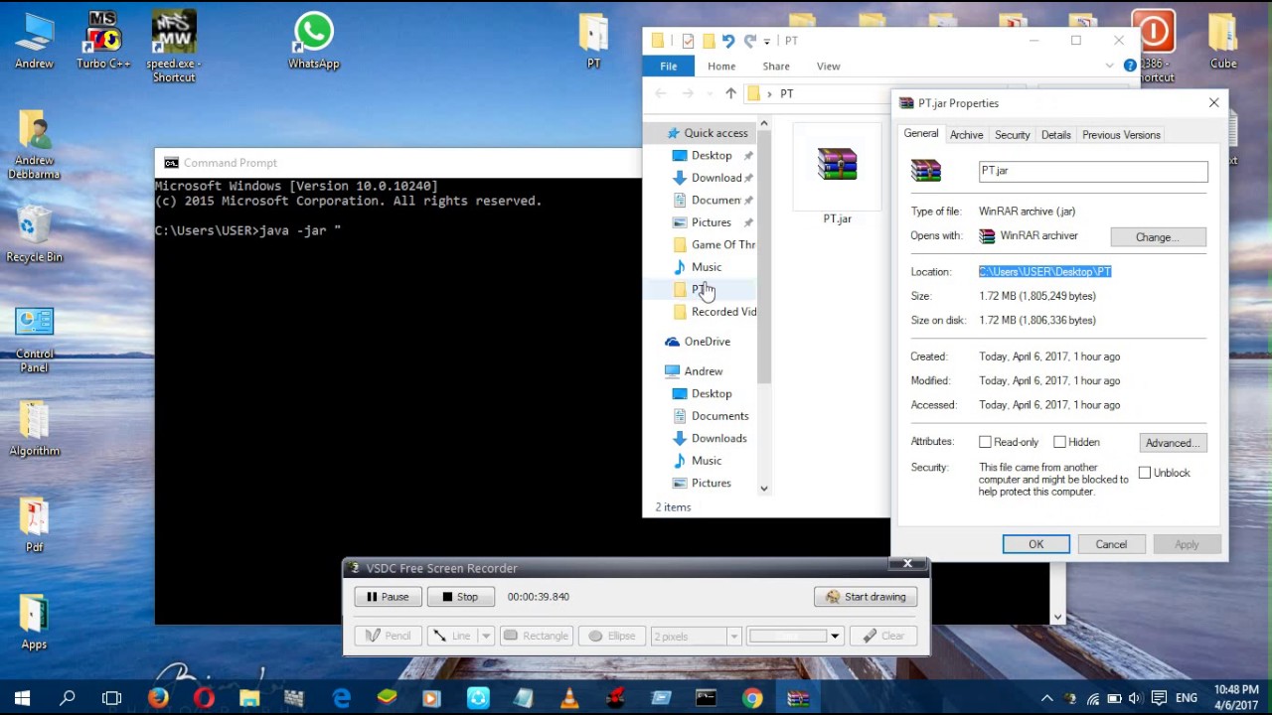Click OK in PT.jar Properties
This screenshot has width=1272, height=715.
coord(1035,544)
